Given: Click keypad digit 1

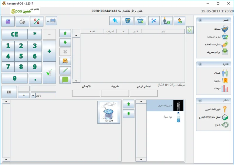Looking at the screenshot, I should point(8,46).
